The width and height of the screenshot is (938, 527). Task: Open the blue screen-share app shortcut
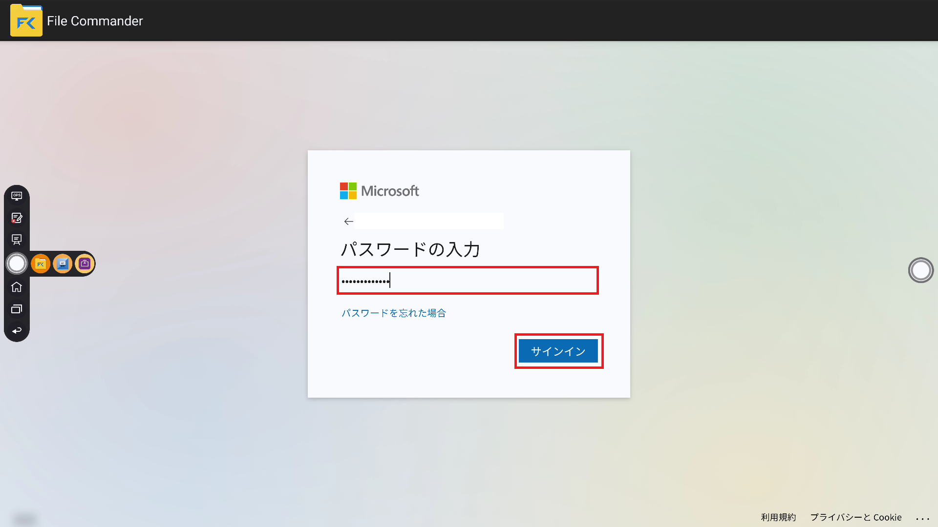tap(63, 263)
